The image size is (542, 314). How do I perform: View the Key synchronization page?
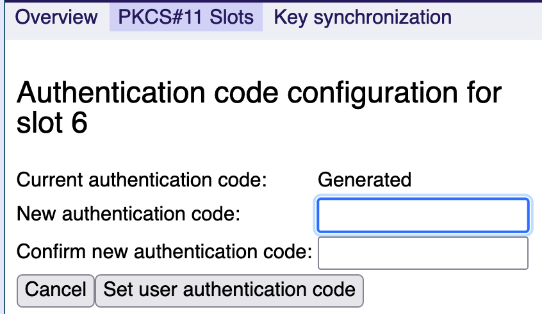pos(362,17)
